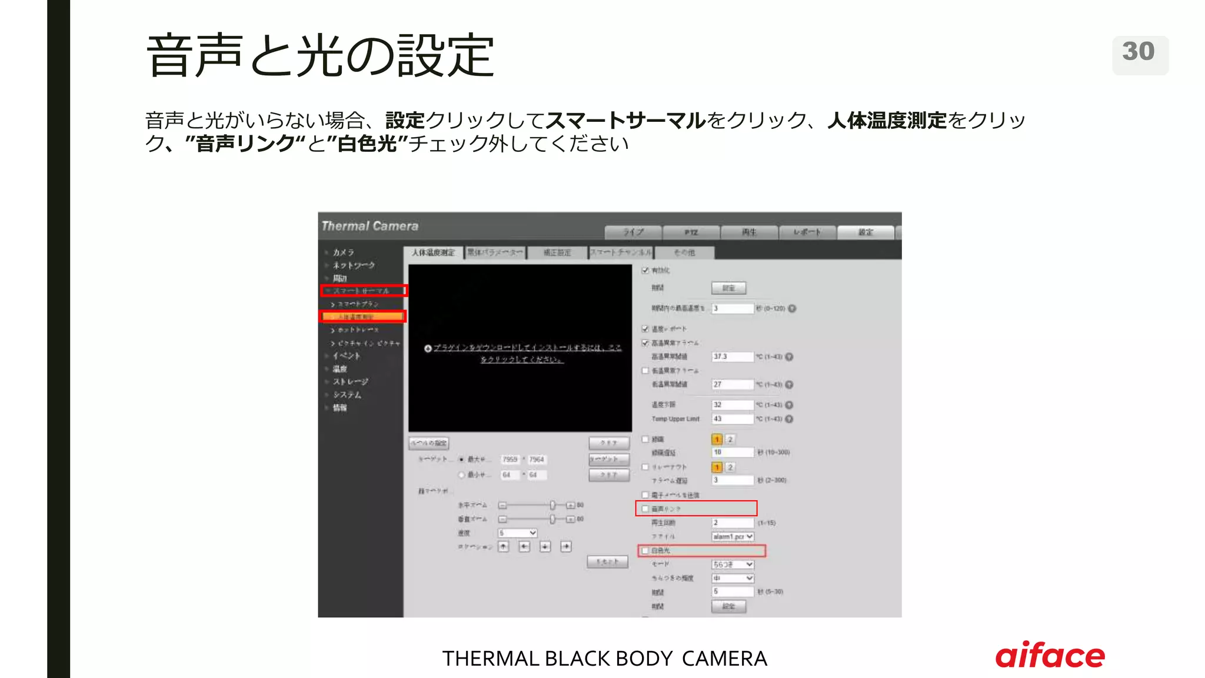Select the highlighted 人体温度測定 sidebar item
Image resolution: width=1205 pixels, height=678 pixels.
pyautogui.click(x=363, y=317)
